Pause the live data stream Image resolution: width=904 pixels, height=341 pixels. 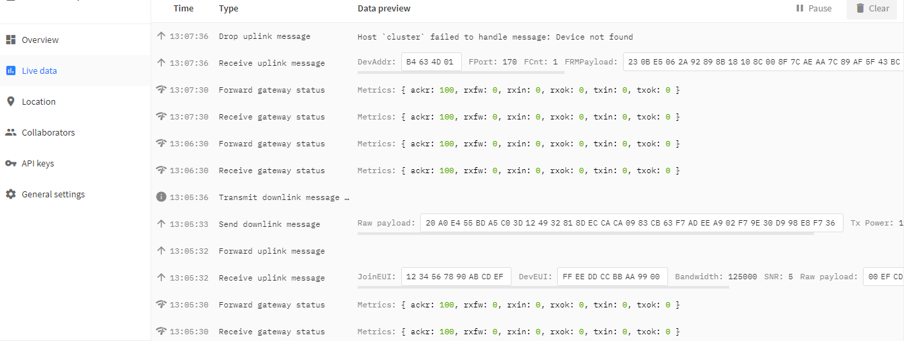tap(813, 9)
